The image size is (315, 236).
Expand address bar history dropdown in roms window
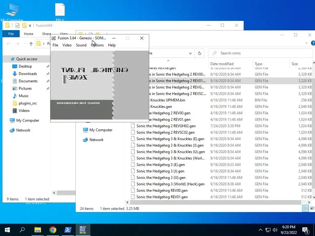[x=190, y=53]
